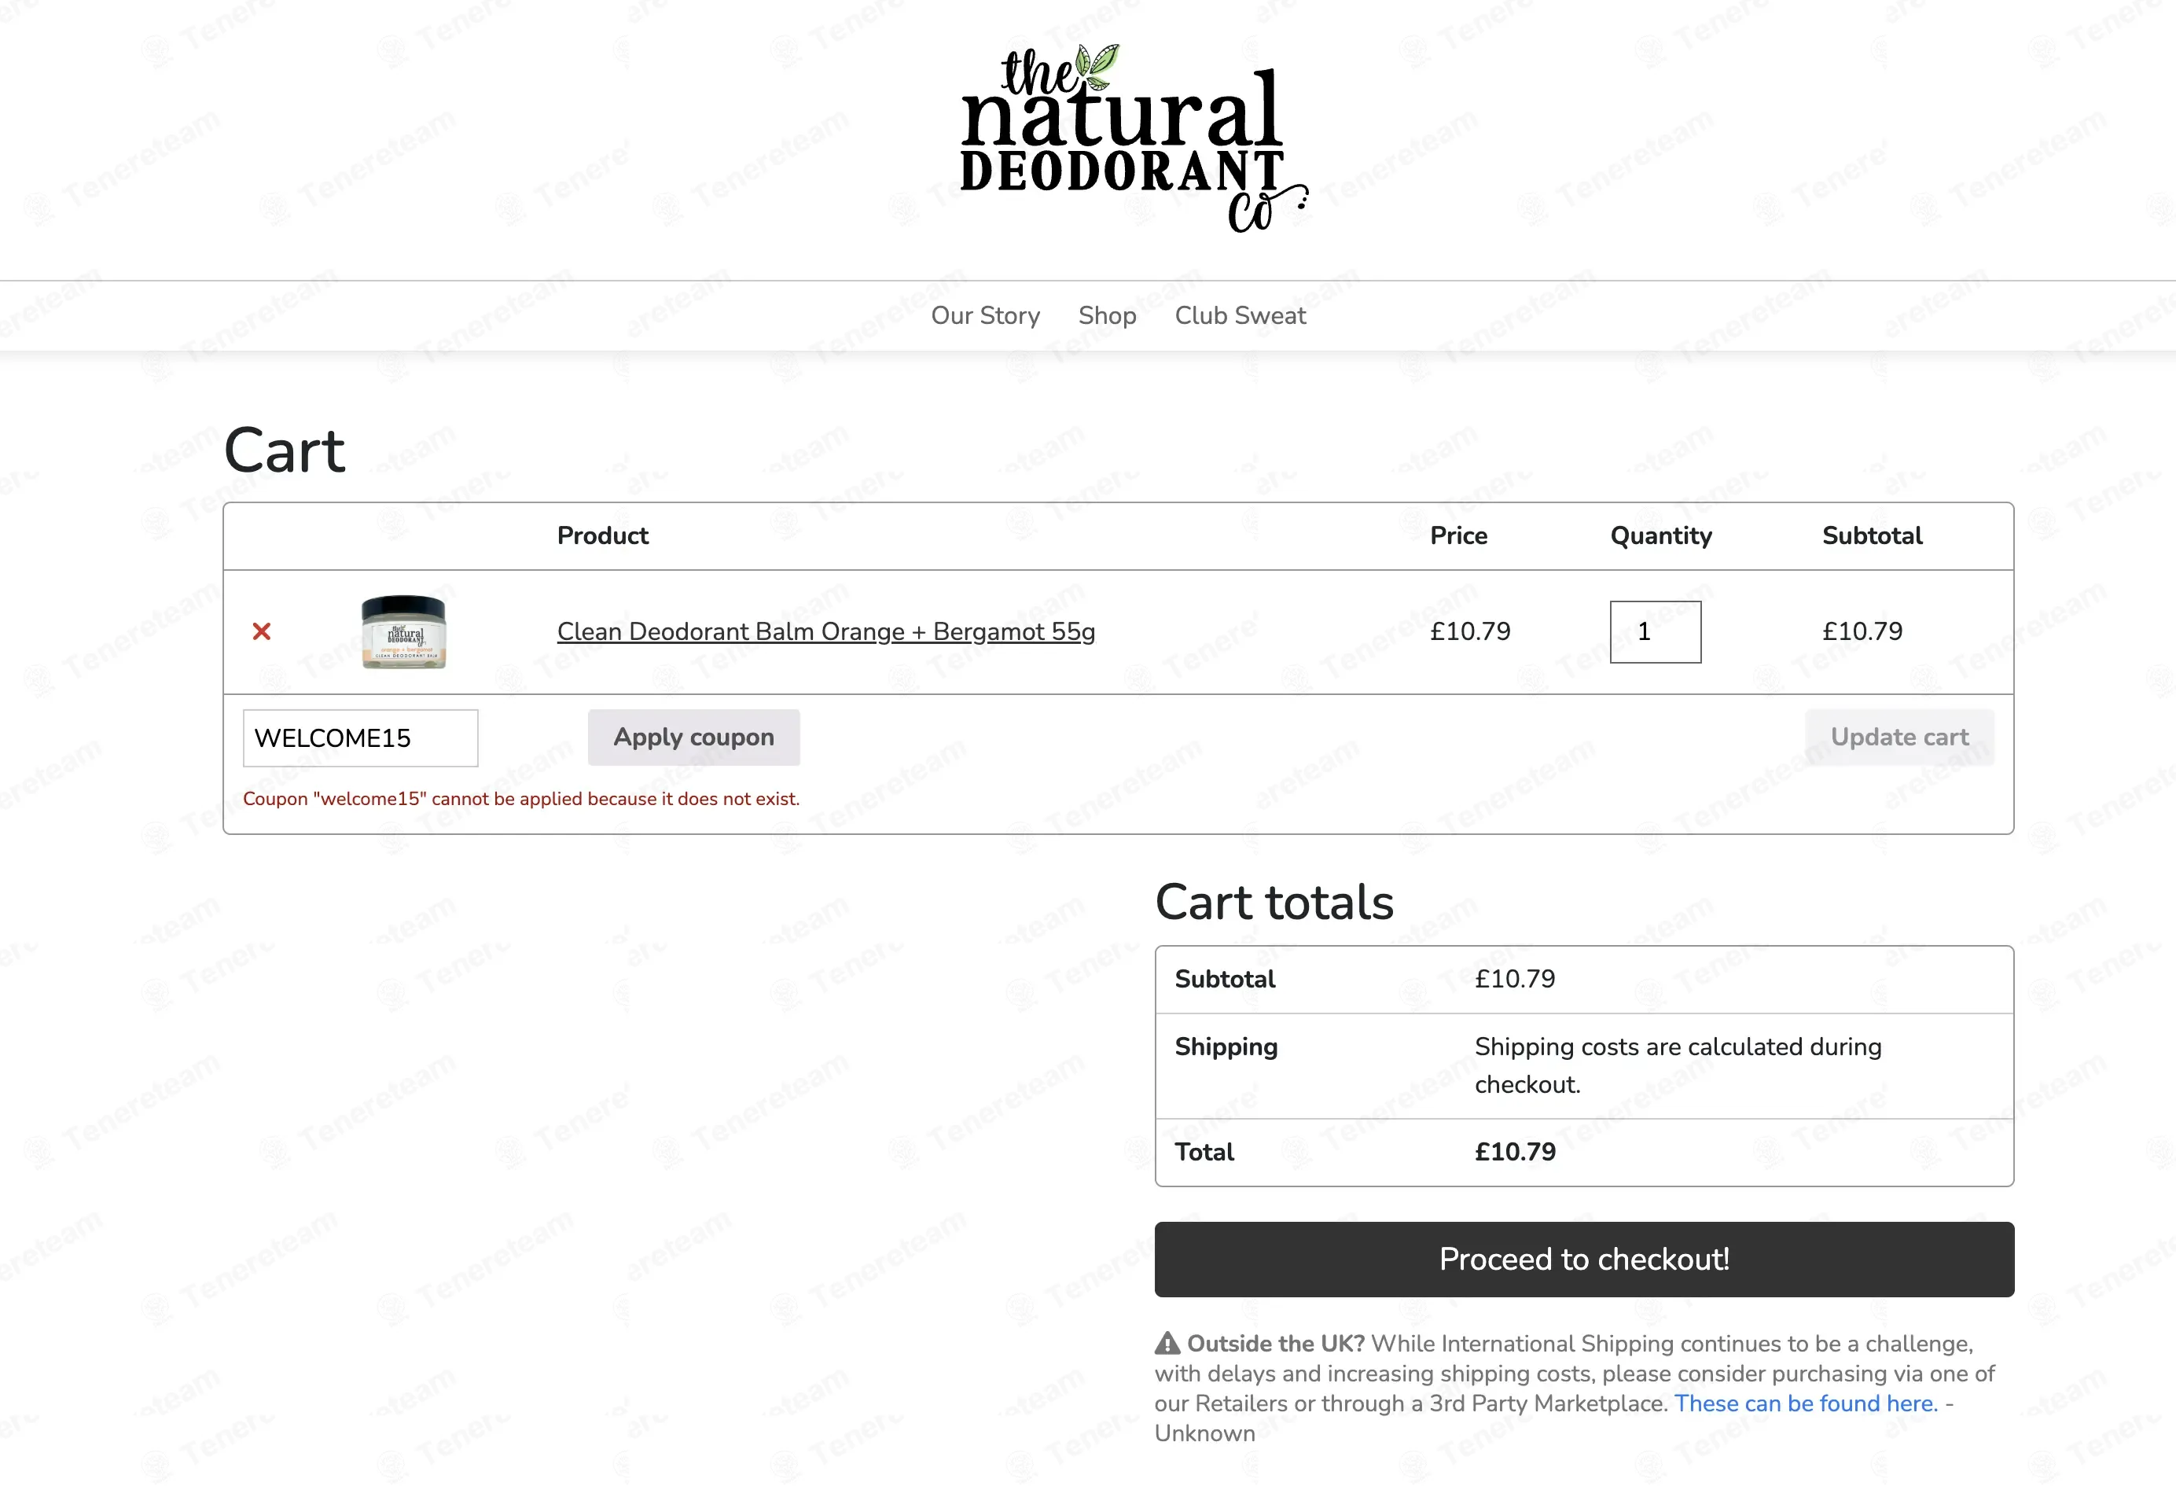Open the Clean Deodorant Balm Orange + Bergamot link
2176x1508 pixels.
click(826, 631)
